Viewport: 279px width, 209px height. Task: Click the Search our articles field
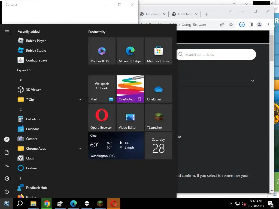coord(216,54)
